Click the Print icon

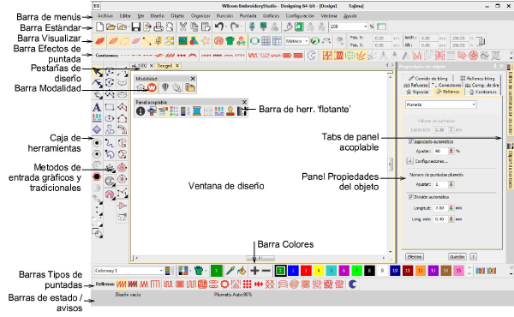coord(158,27)
